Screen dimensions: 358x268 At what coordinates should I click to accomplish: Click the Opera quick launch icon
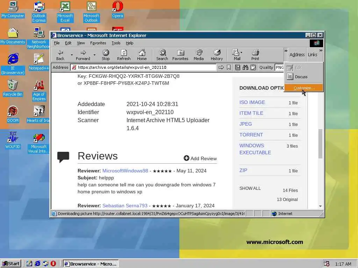pos(53,264)
